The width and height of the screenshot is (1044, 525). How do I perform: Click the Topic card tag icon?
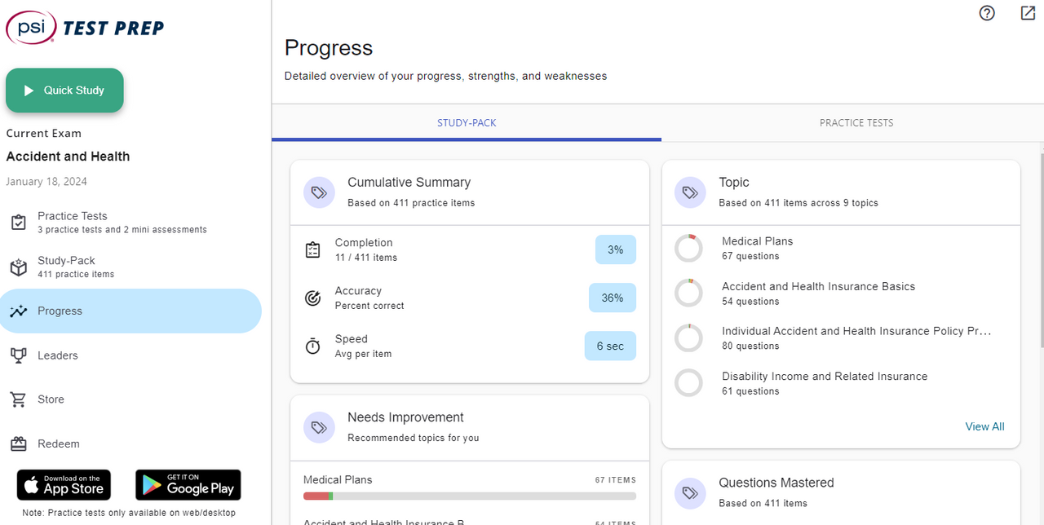coord(690,192)
